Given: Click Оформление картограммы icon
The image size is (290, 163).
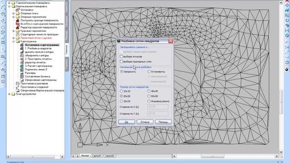Looking at the screenshot, I should tap(22, 80).
